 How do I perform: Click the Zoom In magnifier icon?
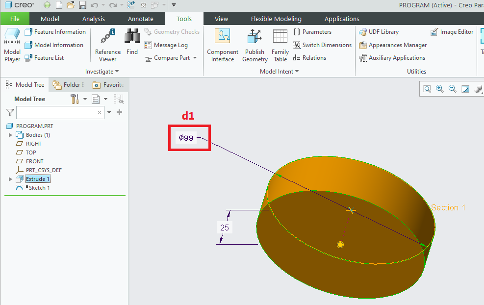point(439,89)
